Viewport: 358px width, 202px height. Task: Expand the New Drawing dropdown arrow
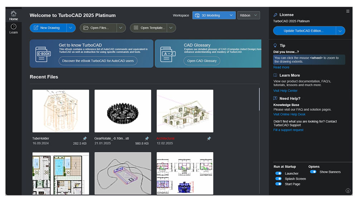(x=71, y=28)
